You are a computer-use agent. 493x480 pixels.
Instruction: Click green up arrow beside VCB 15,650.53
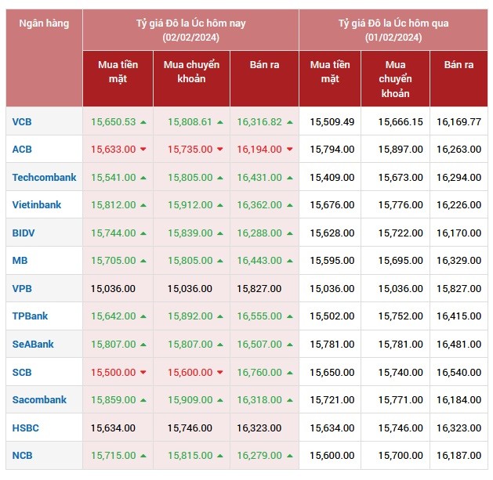coord(143,122)
